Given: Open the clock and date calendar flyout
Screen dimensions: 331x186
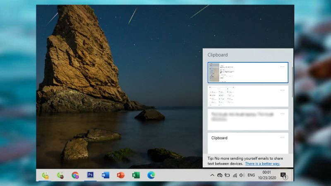Looking at the screenshot, I should [x=266, y=175].
